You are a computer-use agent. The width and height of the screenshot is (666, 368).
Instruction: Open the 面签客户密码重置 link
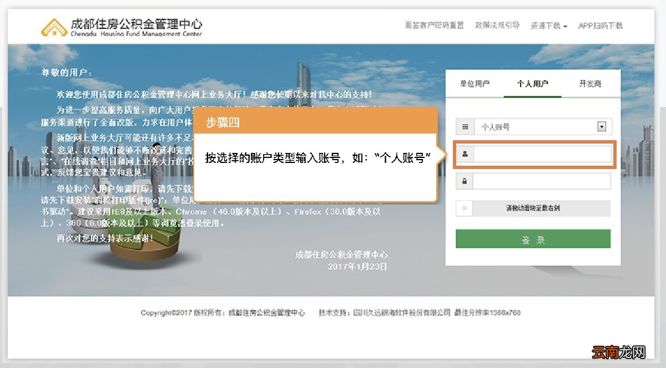pos(434,25)
